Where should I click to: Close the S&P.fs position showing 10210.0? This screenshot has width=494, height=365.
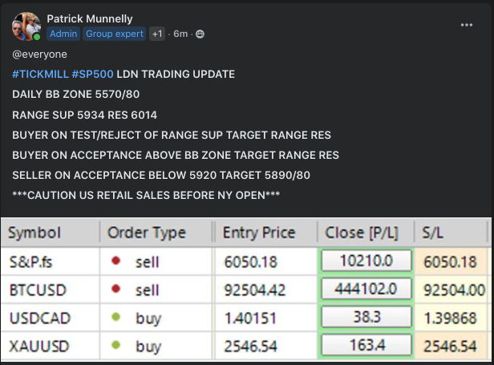pos(366,261)
